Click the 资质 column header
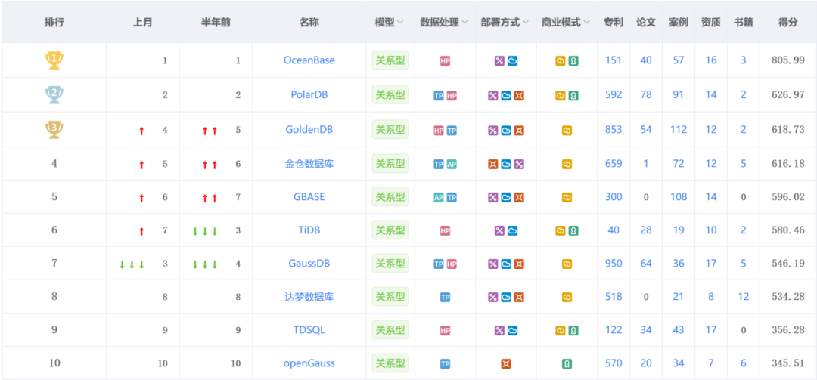Image resolution: width=817 pixels, height=380 pixels. (x=710, y=23)
